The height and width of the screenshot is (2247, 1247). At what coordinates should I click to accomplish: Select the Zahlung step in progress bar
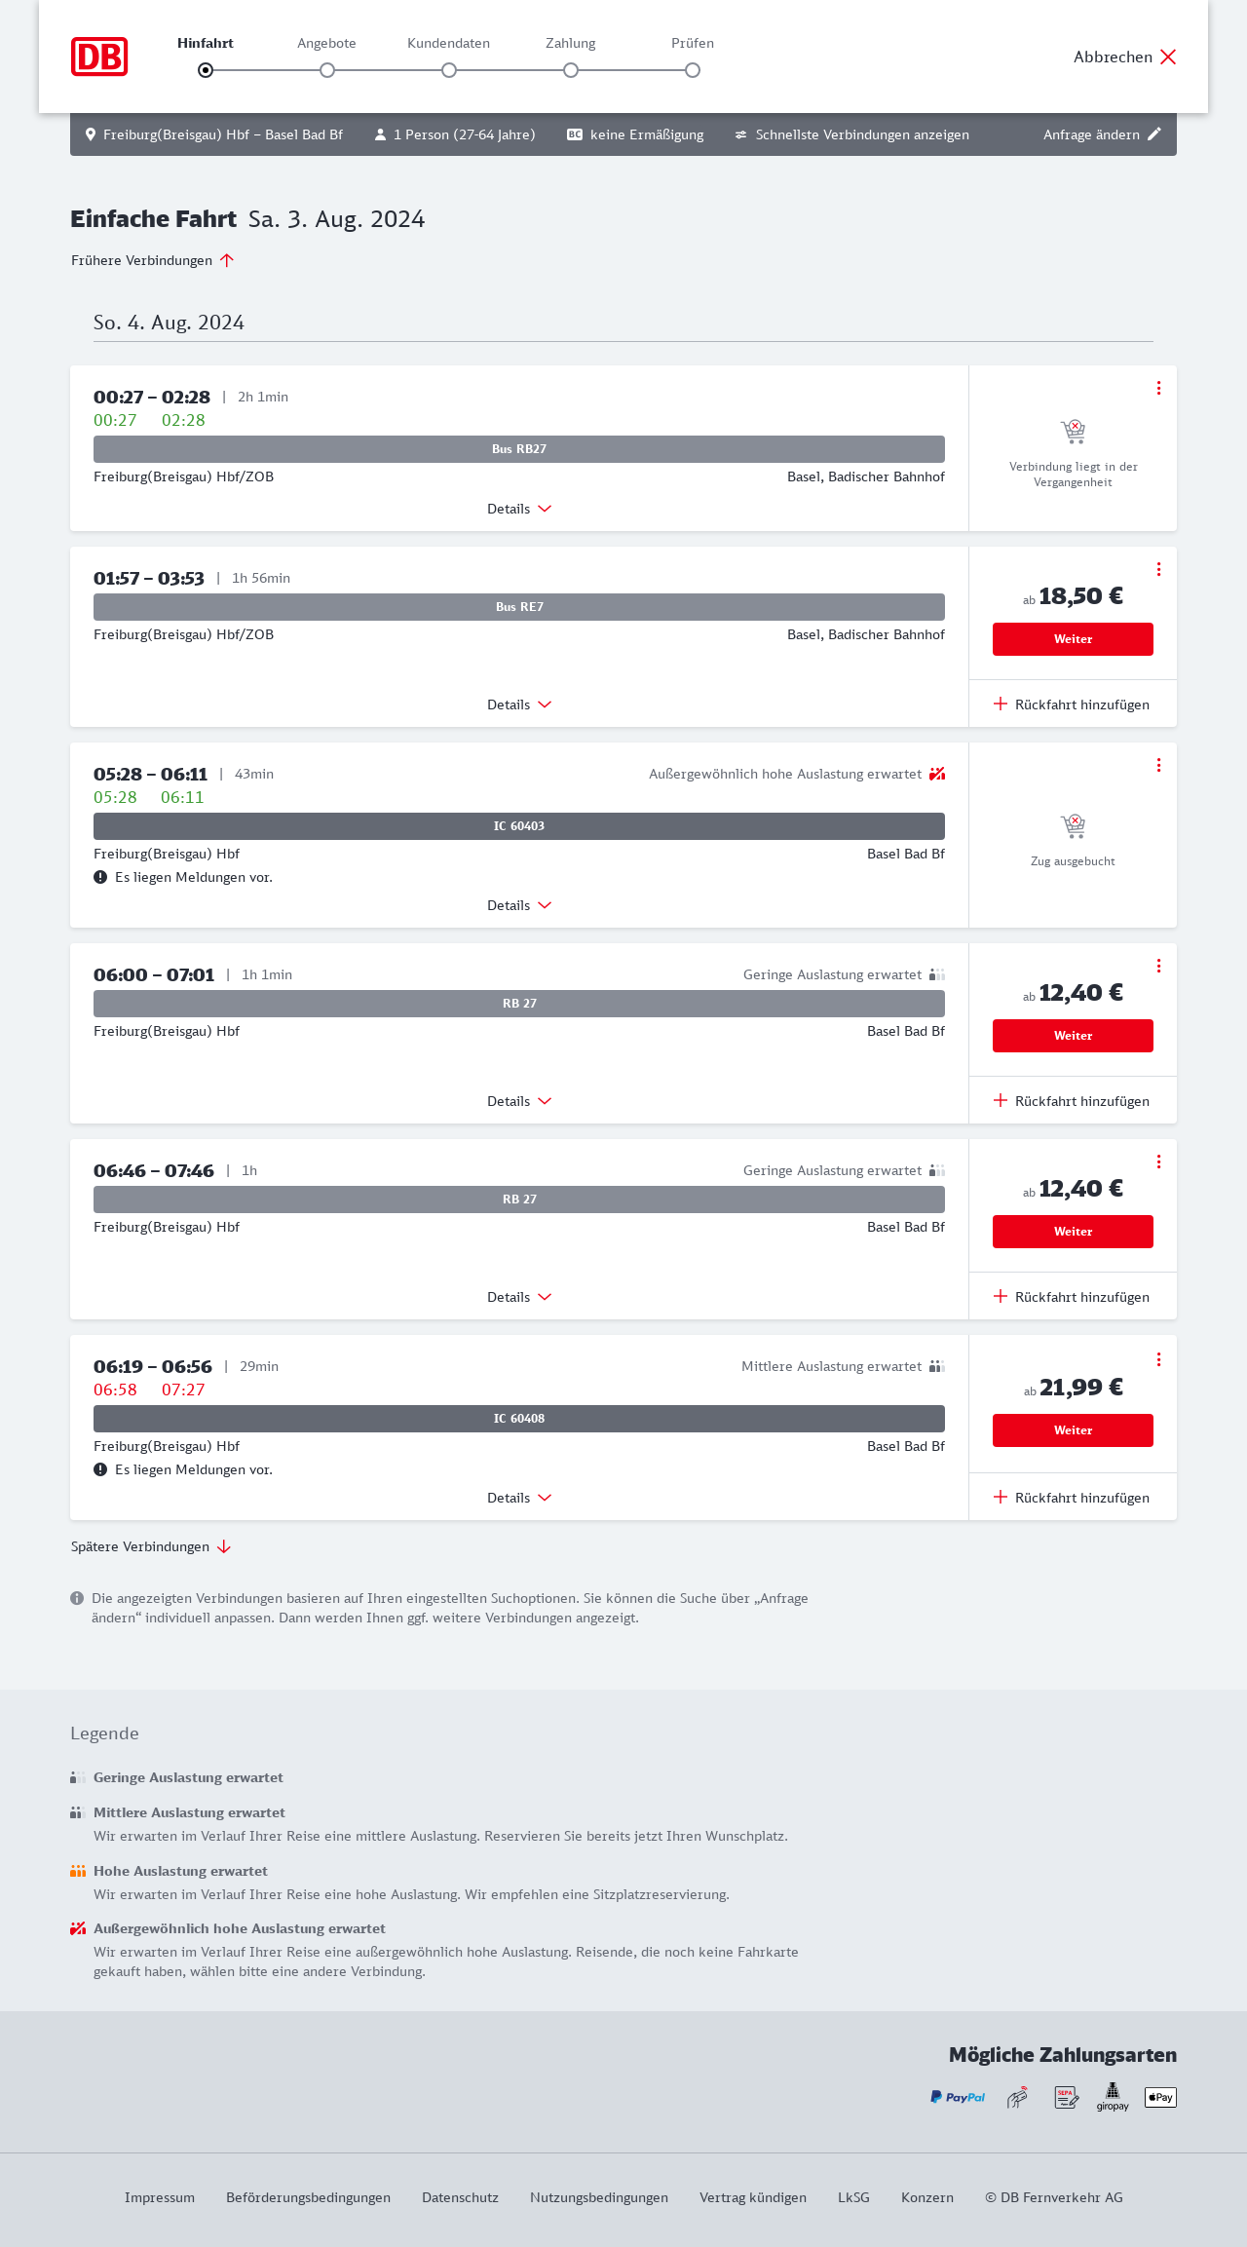[571, 70]
